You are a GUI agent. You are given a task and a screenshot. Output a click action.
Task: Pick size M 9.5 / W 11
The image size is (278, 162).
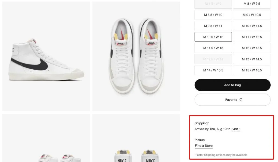213,26
